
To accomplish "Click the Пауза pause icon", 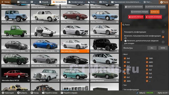I will click(x=161, y=2).
